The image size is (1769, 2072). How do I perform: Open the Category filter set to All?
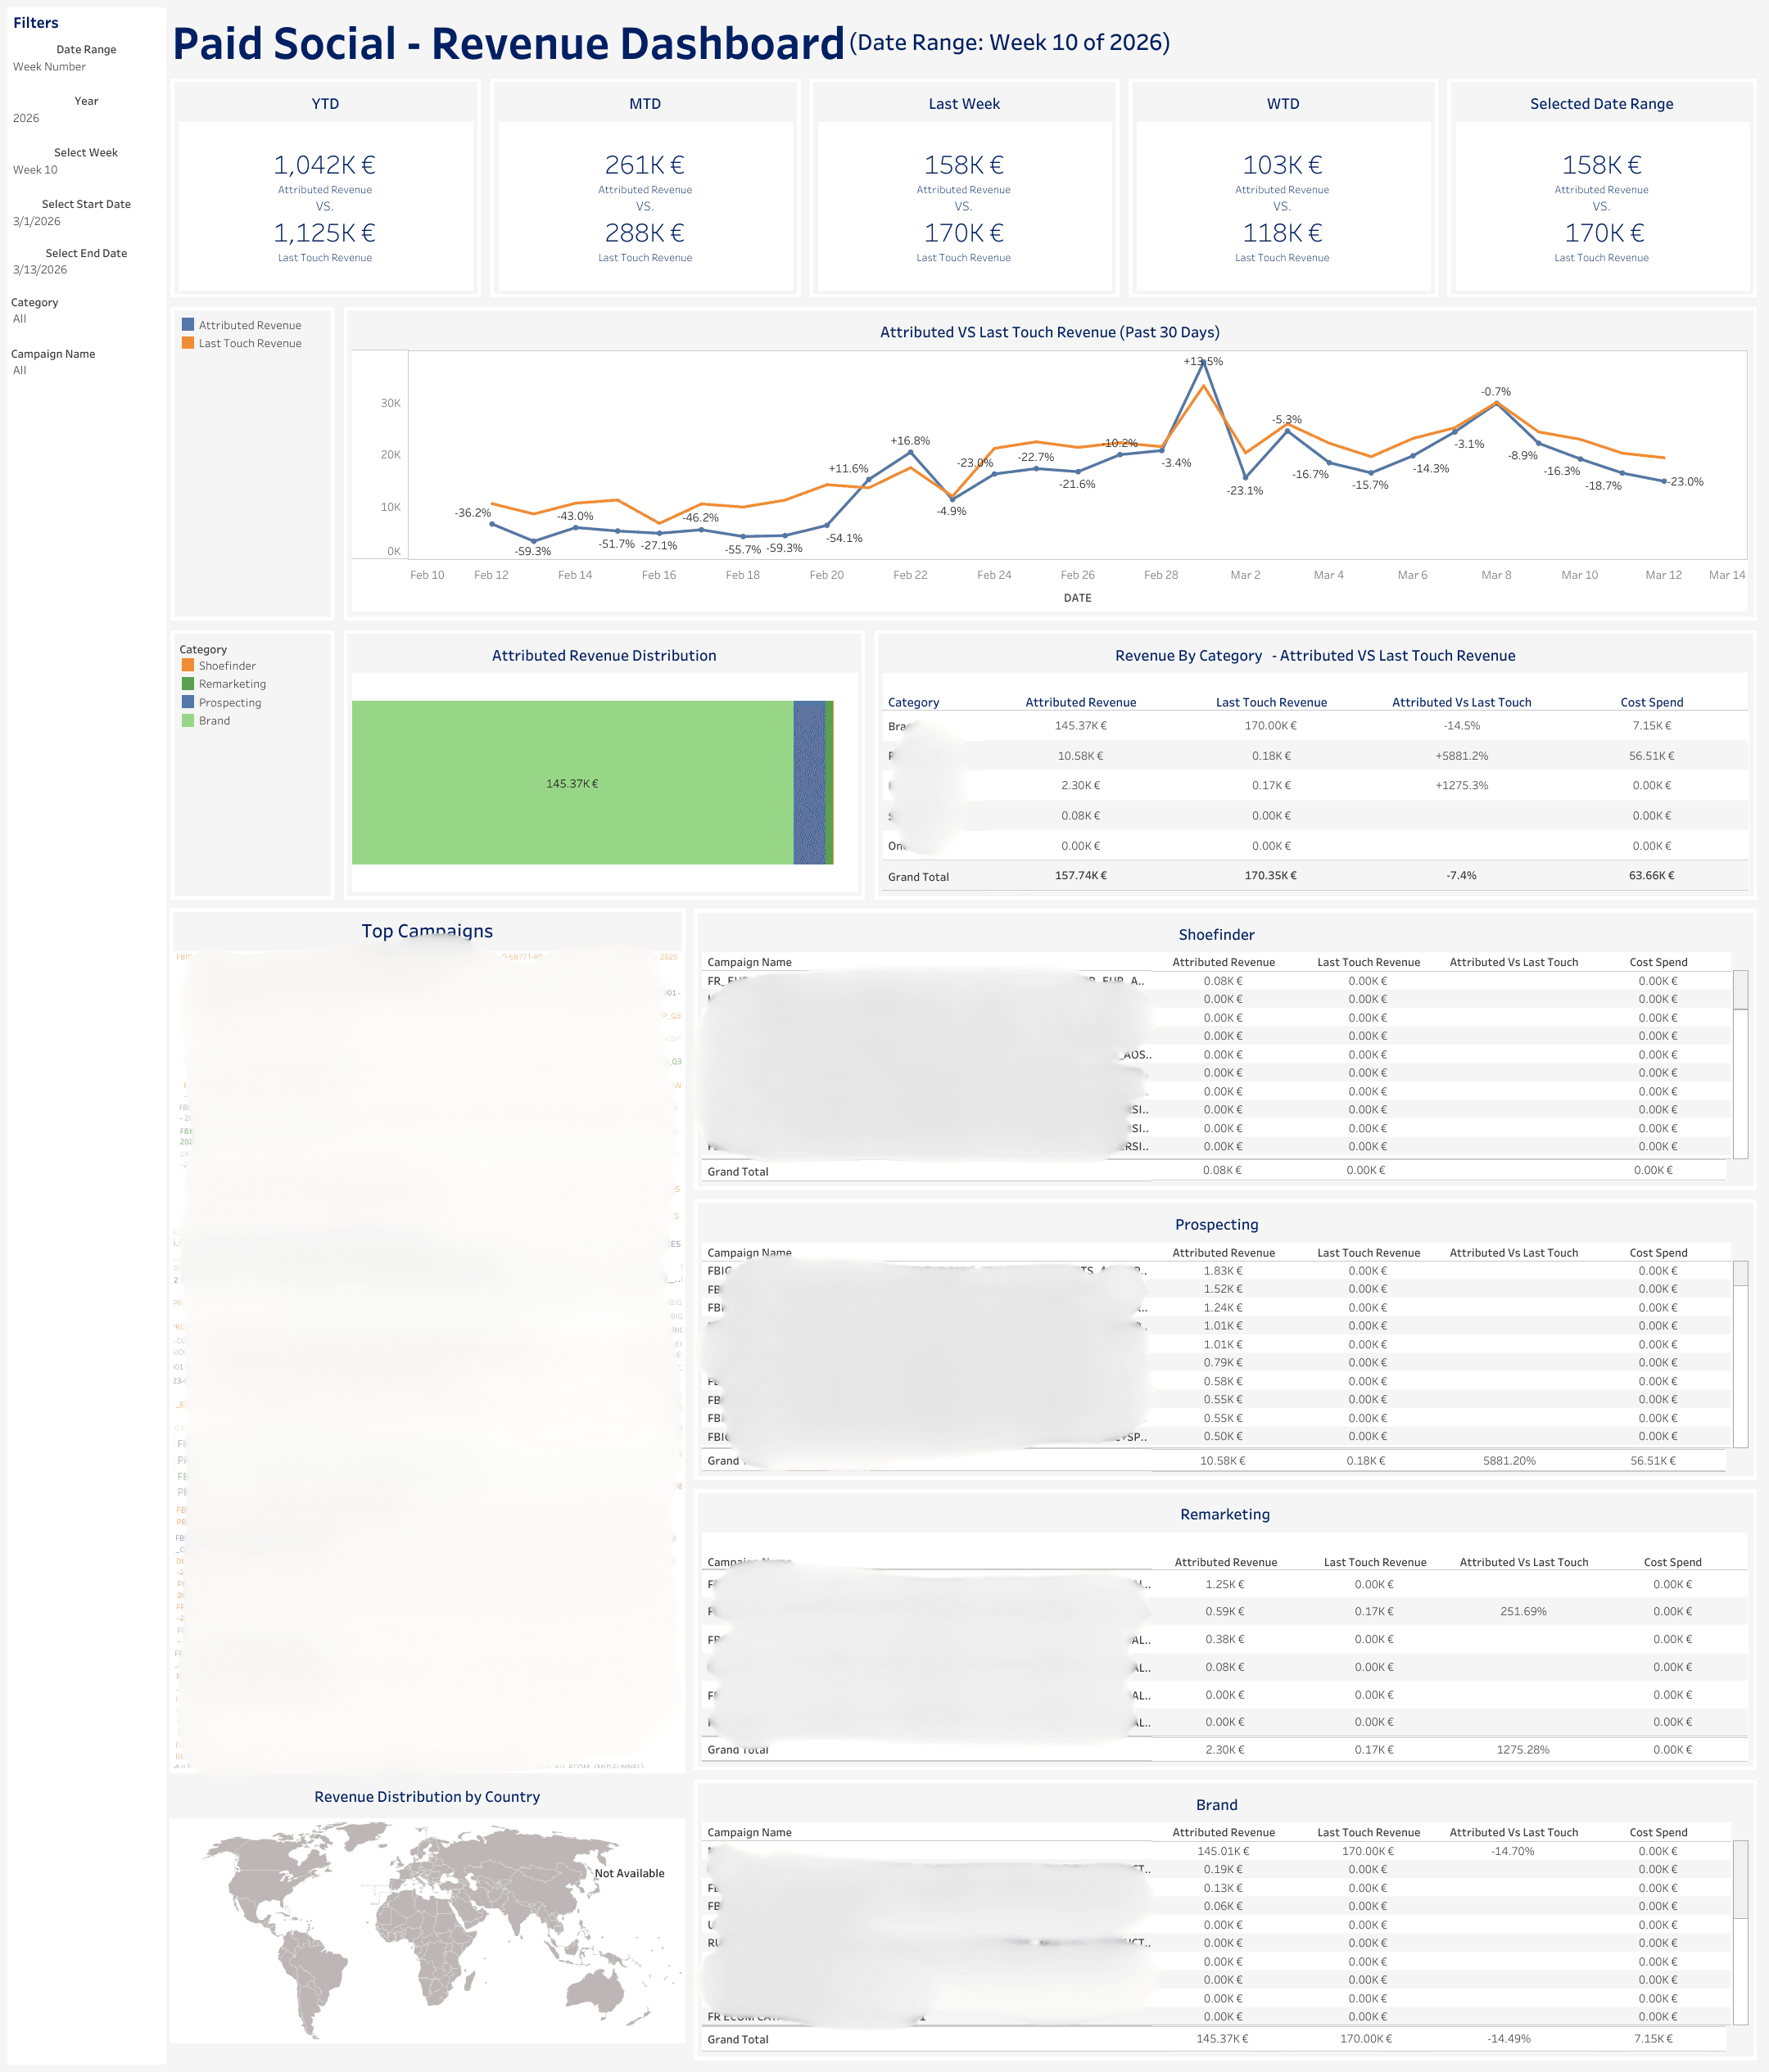[x=20, y=319]
